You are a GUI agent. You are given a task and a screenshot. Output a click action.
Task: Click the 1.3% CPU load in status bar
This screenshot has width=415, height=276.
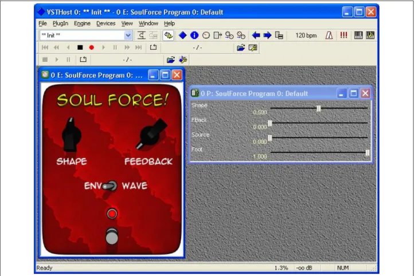(x=281, y=268)
